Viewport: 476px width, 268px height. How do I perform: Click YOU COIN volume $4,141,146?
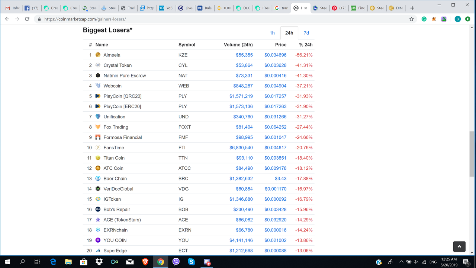(241, 240)
